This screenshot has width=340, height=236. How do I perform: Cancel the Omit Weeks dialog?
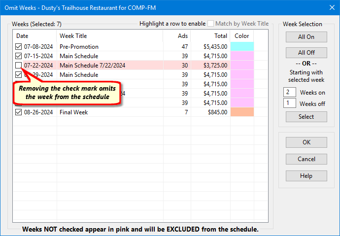point(306,159)
